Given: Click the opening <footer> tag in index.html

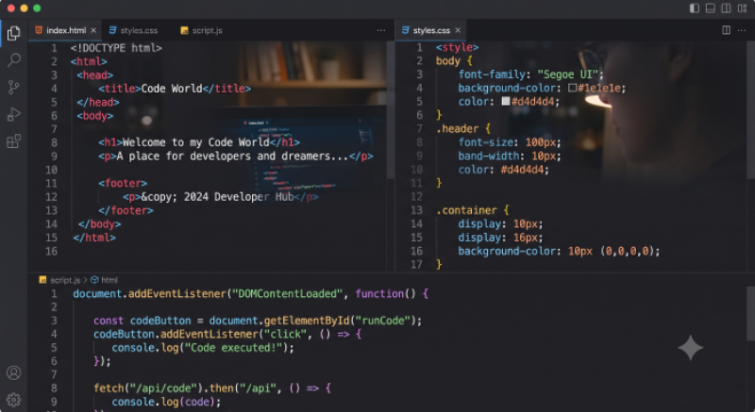Looking at the screenshot, I should tap(123, 183).
